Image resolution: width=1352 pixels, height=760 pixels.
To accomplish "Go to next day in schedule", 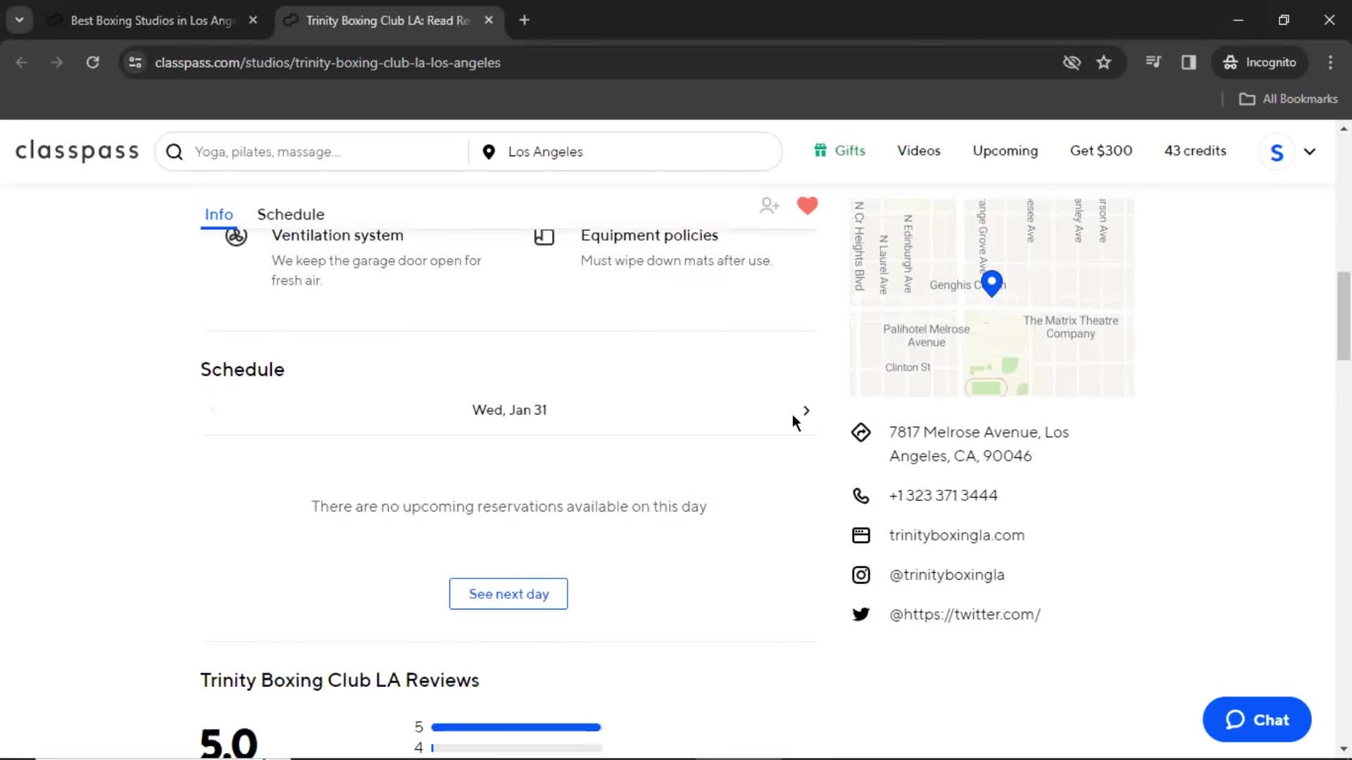I will coord(806,410).
